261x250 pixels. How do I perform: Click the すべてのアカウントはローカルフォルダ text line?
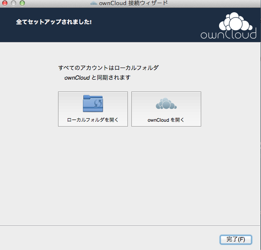tap(108, 68)
